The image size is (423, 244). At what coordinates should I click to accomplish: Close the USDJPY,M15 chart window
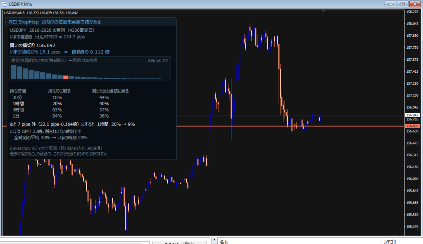click(415, 4)
